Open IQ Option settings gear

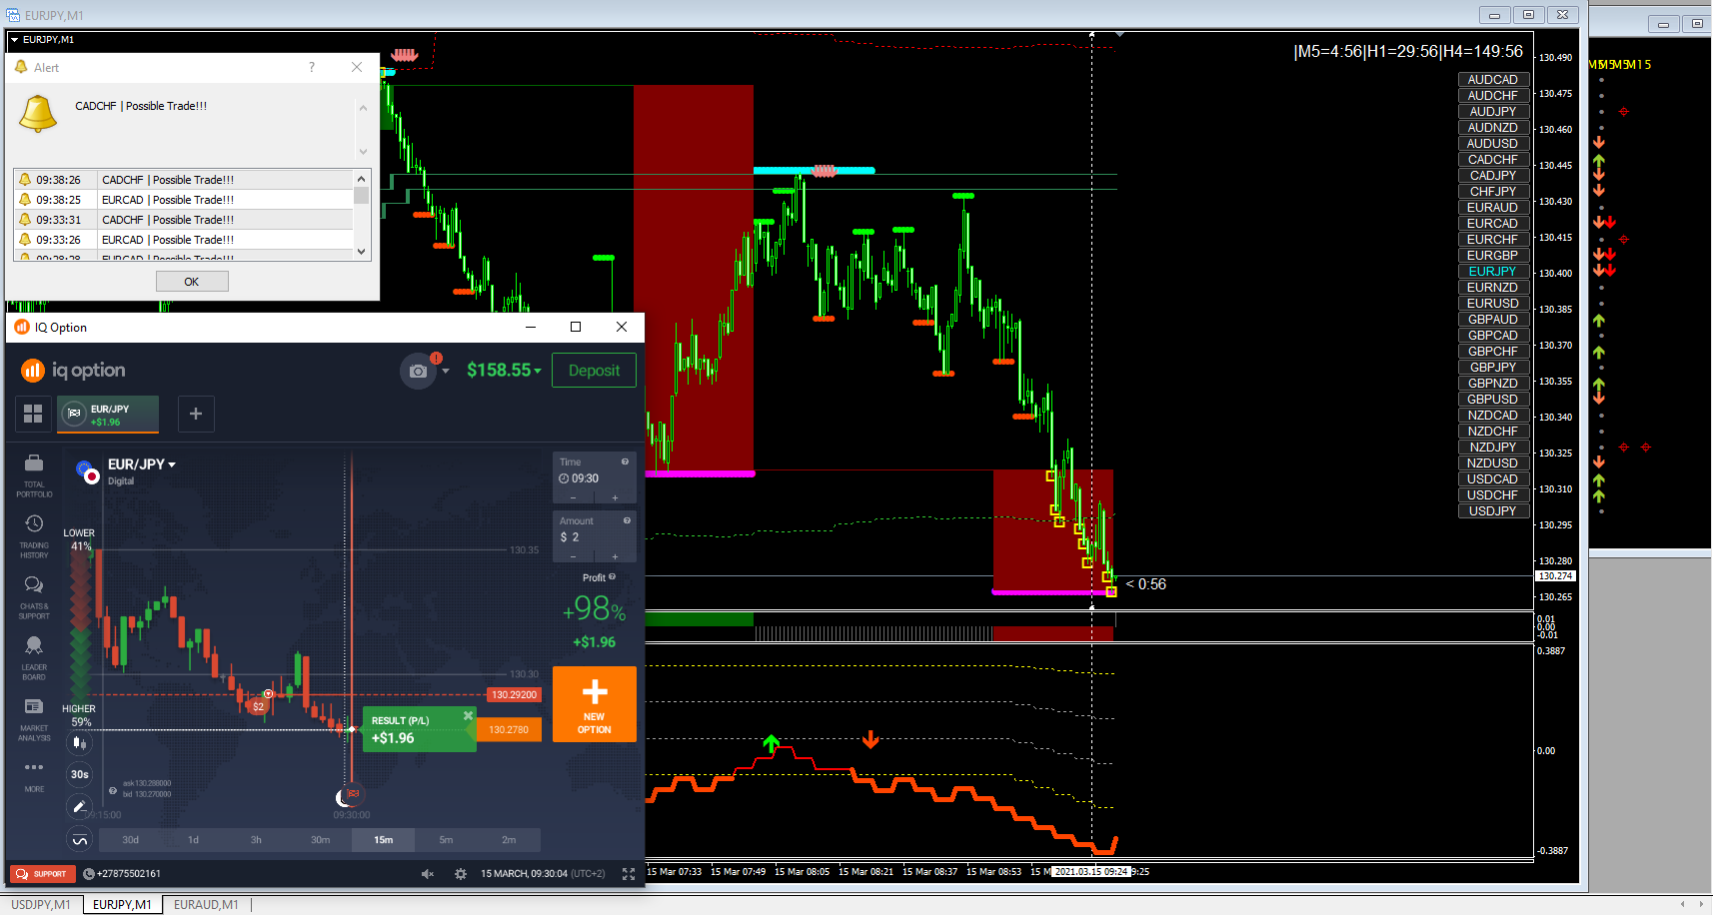(461, 874)
